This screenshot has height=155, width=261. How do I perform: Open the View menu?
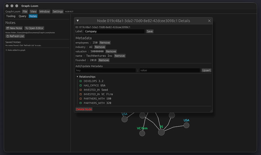tap(33, 11)
